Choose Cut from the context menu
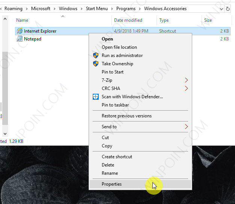This screenshot has height=204, width=235. (x=140, y=138)
